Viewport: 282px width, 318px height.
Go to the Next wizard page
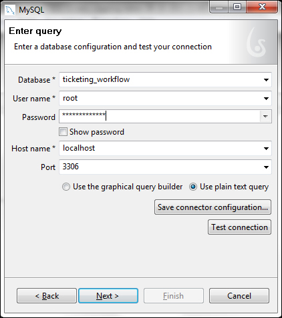tap(108, 296)
